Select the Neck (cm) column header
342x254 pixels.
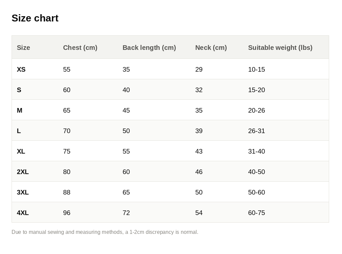click(211, 48)
